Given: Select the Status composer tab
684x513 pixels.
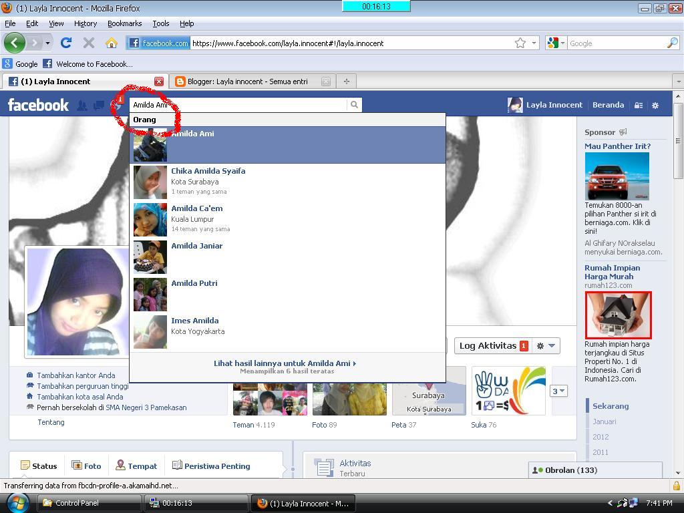Looking at the screenshot, I should [39, 466].
